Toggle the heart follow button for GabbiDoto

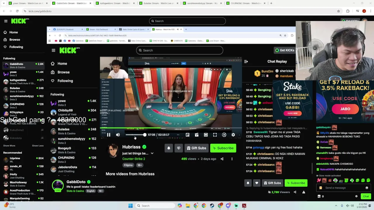257,183
